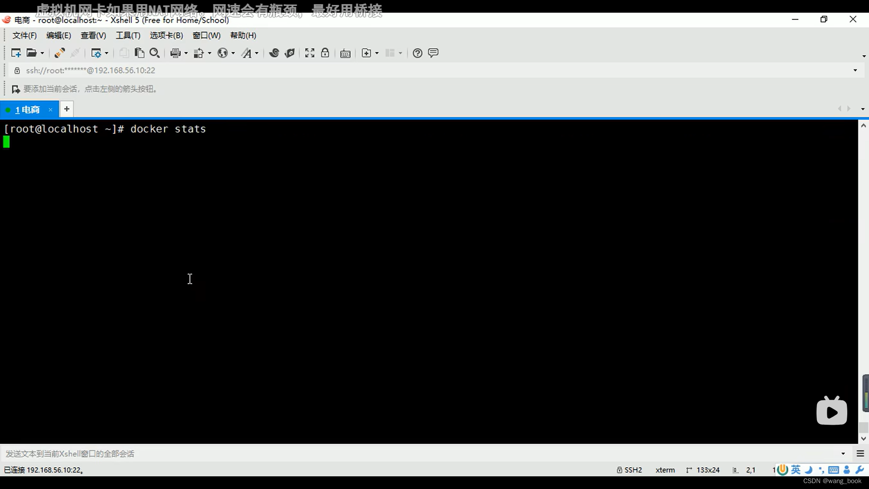869x489 pixels.
Task: Click the IME 英 language toggle
Action: (x=796, y=470)
